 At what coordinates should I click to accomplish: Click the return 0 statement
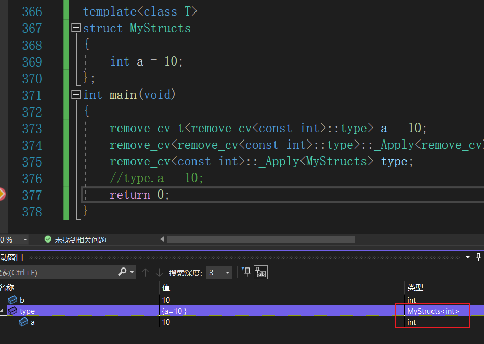pyautogui.click(x=139, y=195)
